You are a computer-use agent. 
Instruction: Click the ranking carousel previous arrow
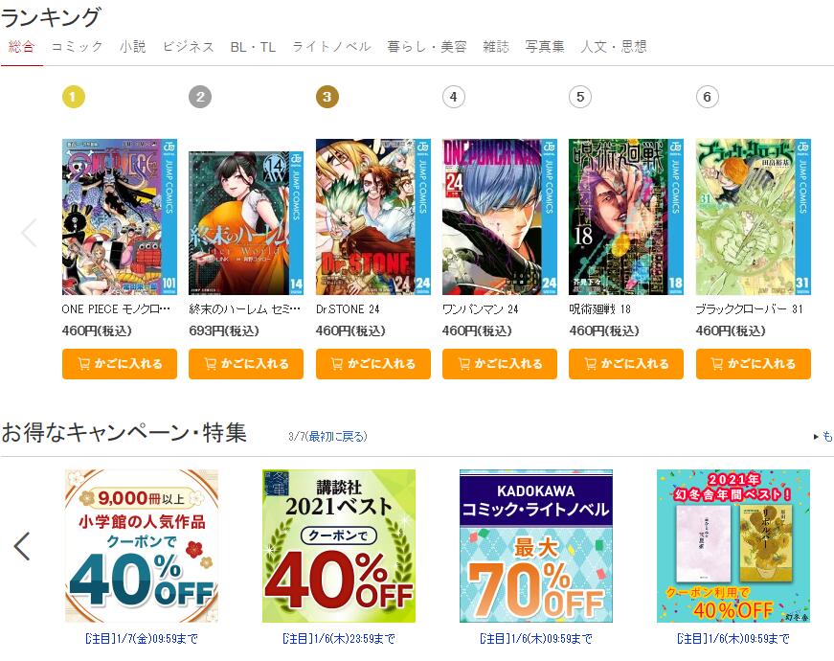(29, 233)
